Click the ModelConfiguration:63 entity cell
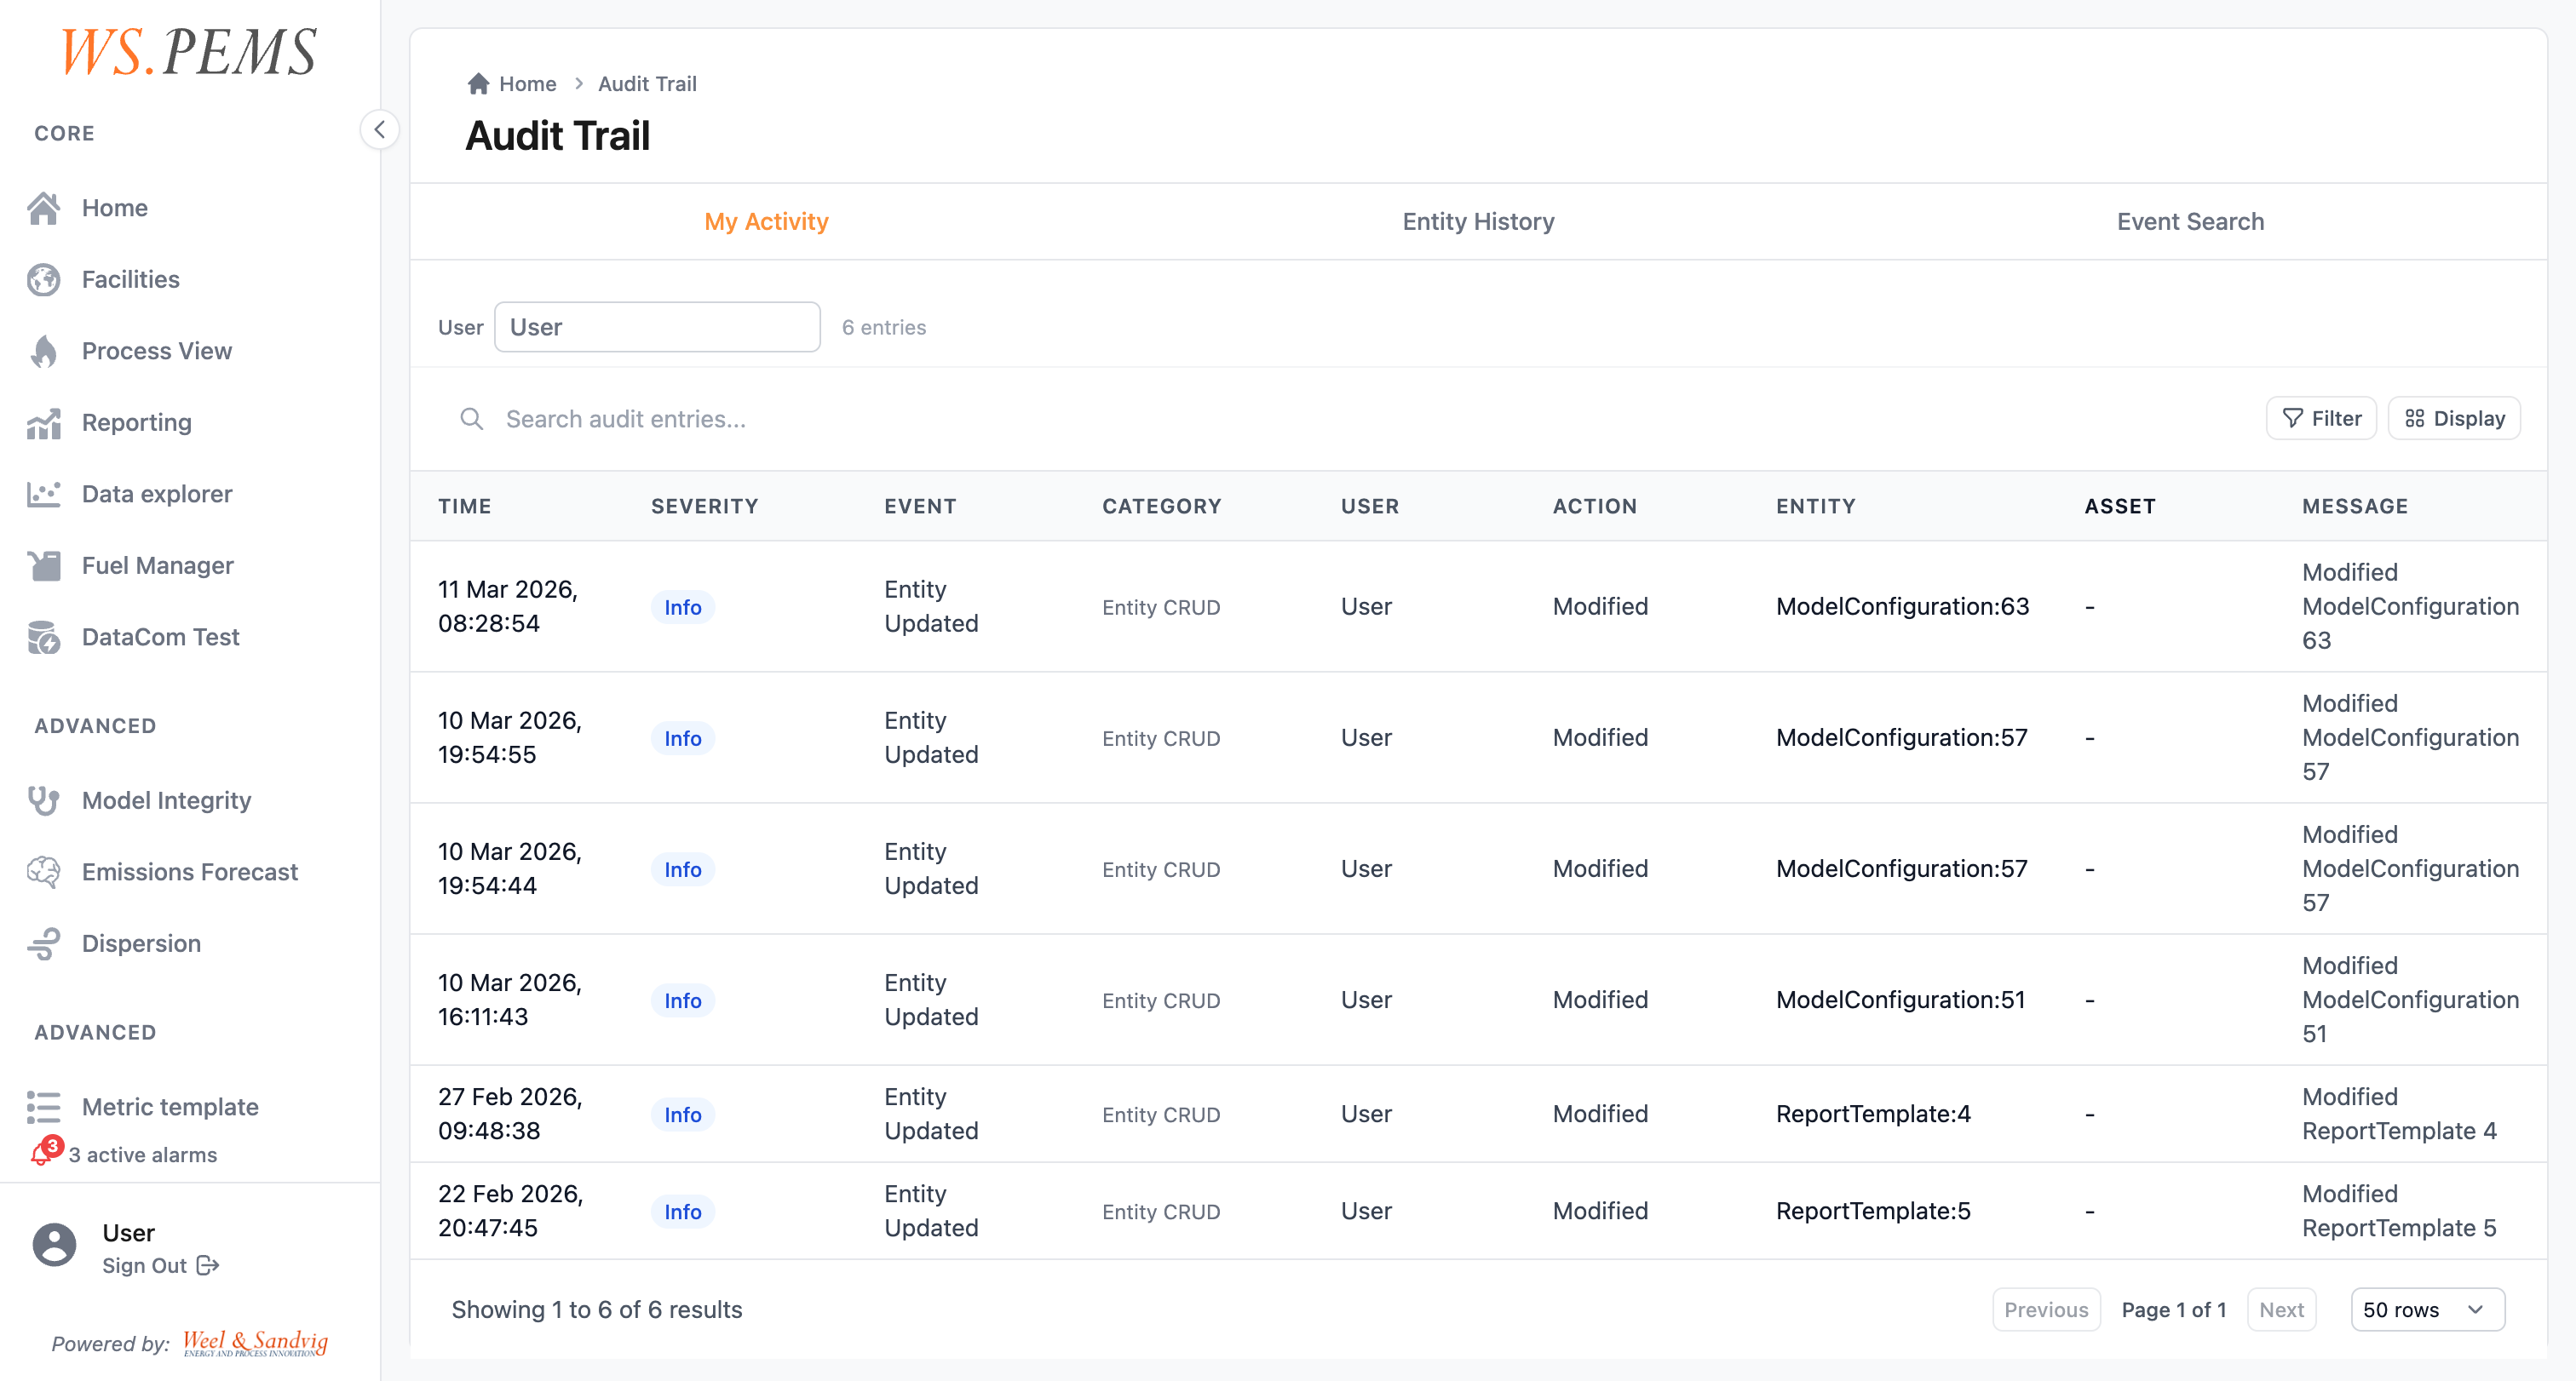2576x1381 pixels. click(x=1902, y=606)
